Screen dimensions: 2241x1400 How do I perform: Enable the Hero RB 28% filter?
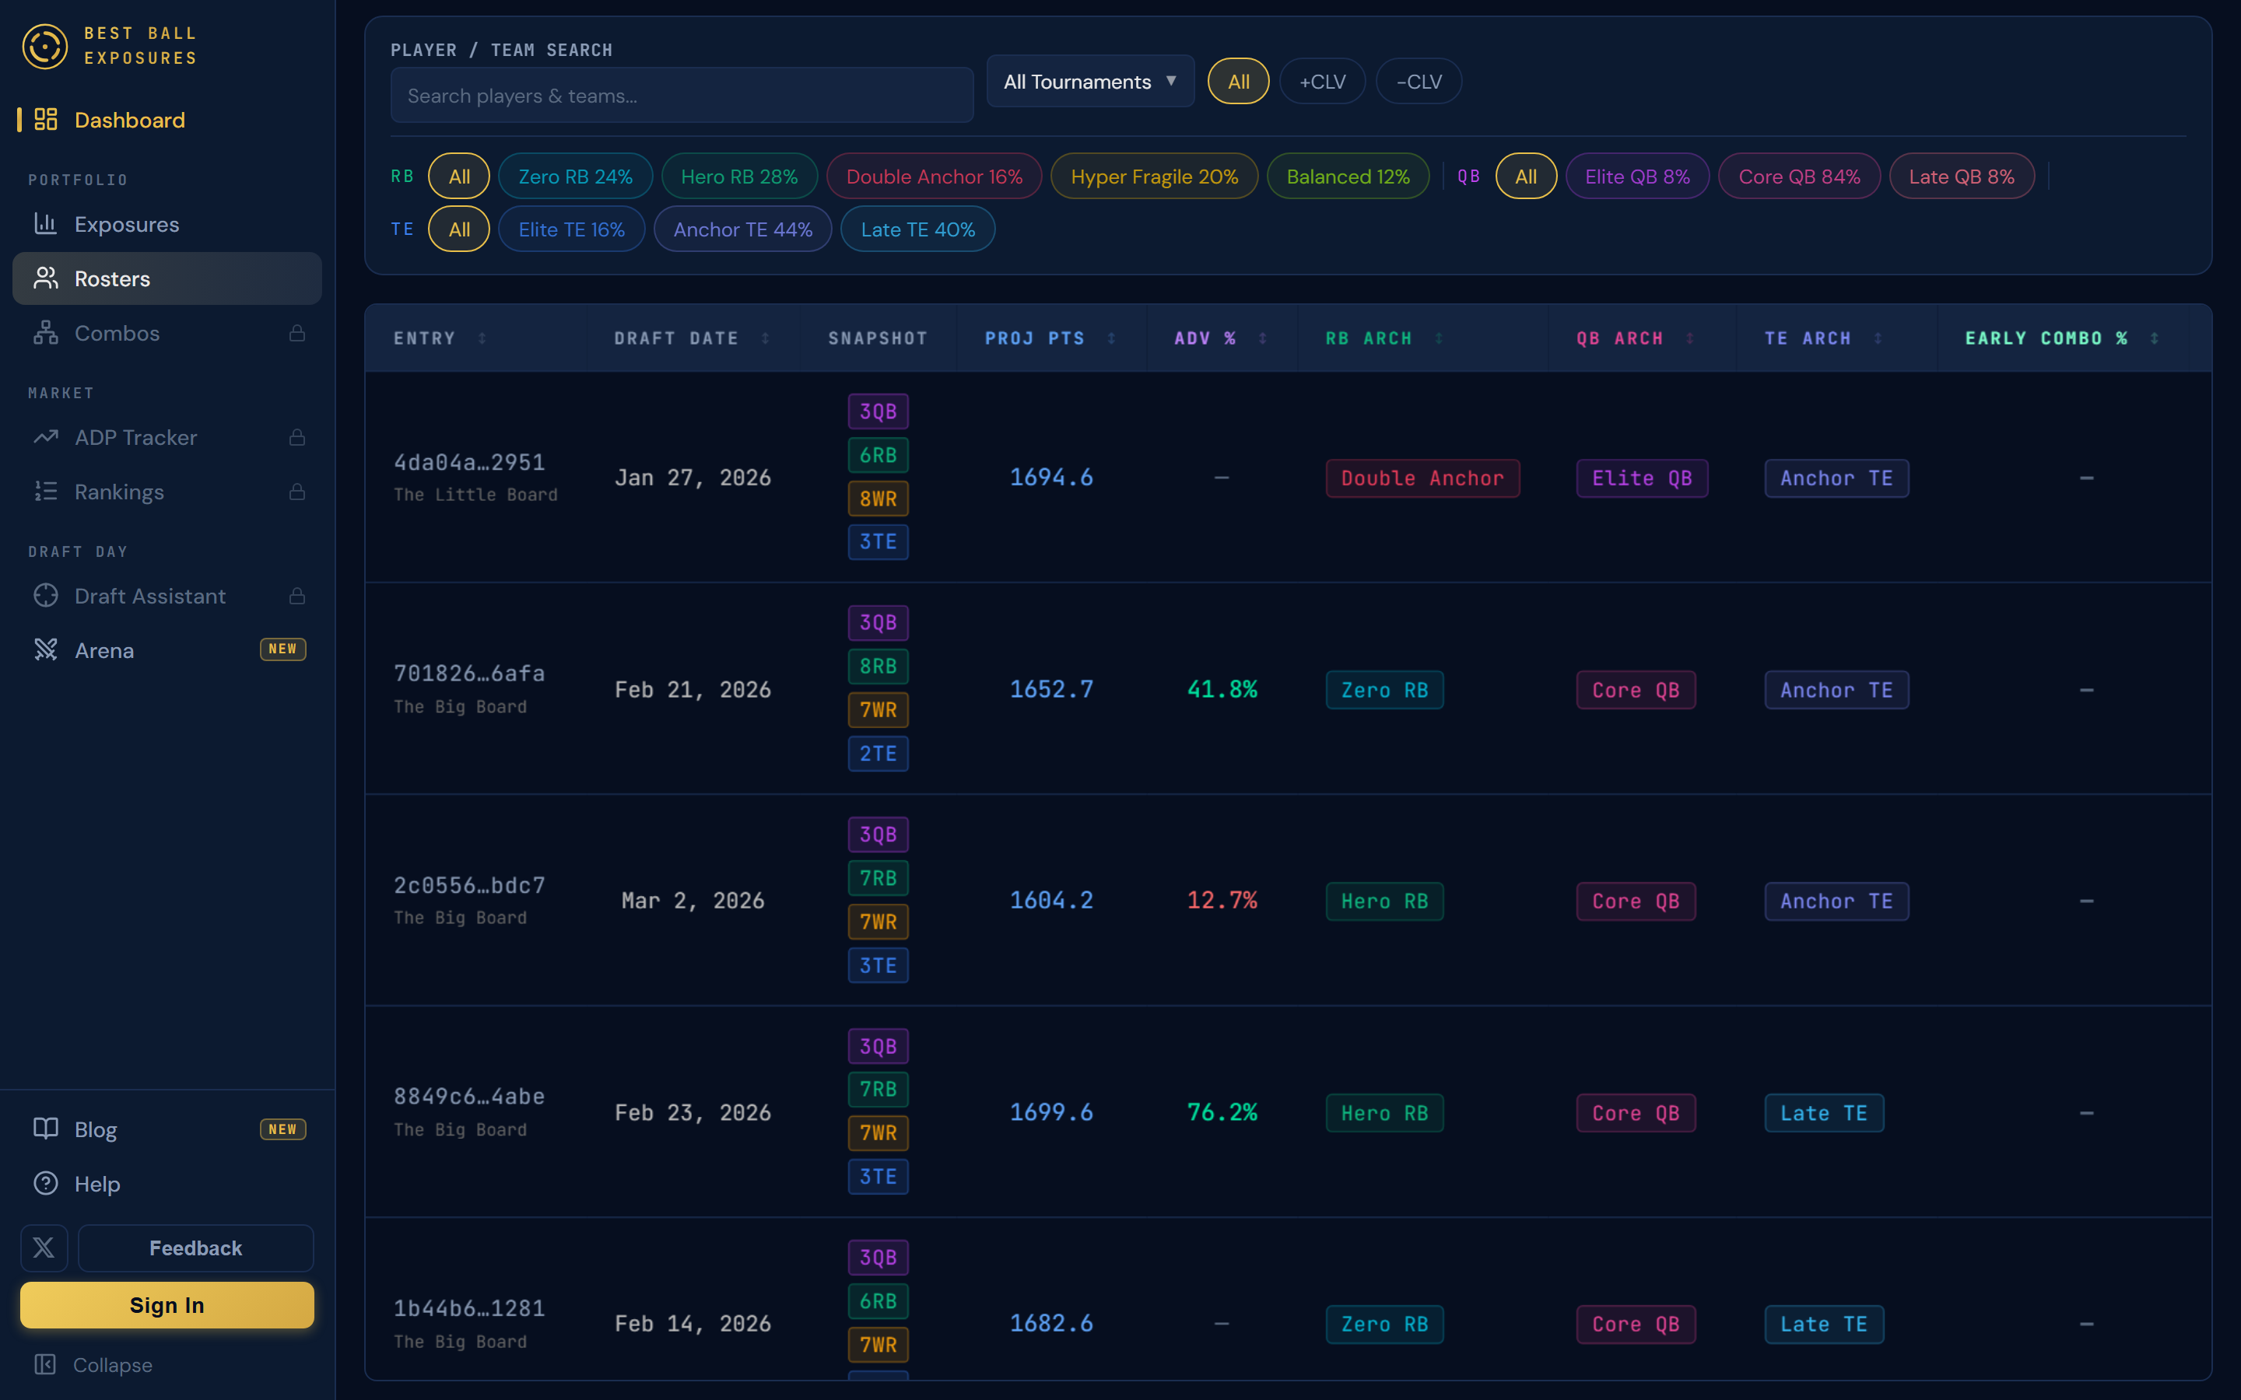tap(739, 176)
